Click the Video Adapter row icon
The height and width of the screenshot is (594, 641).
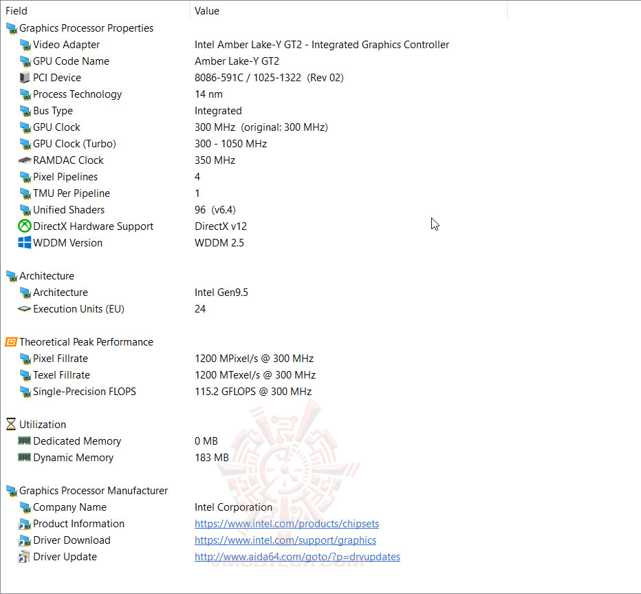click(25, 45)
